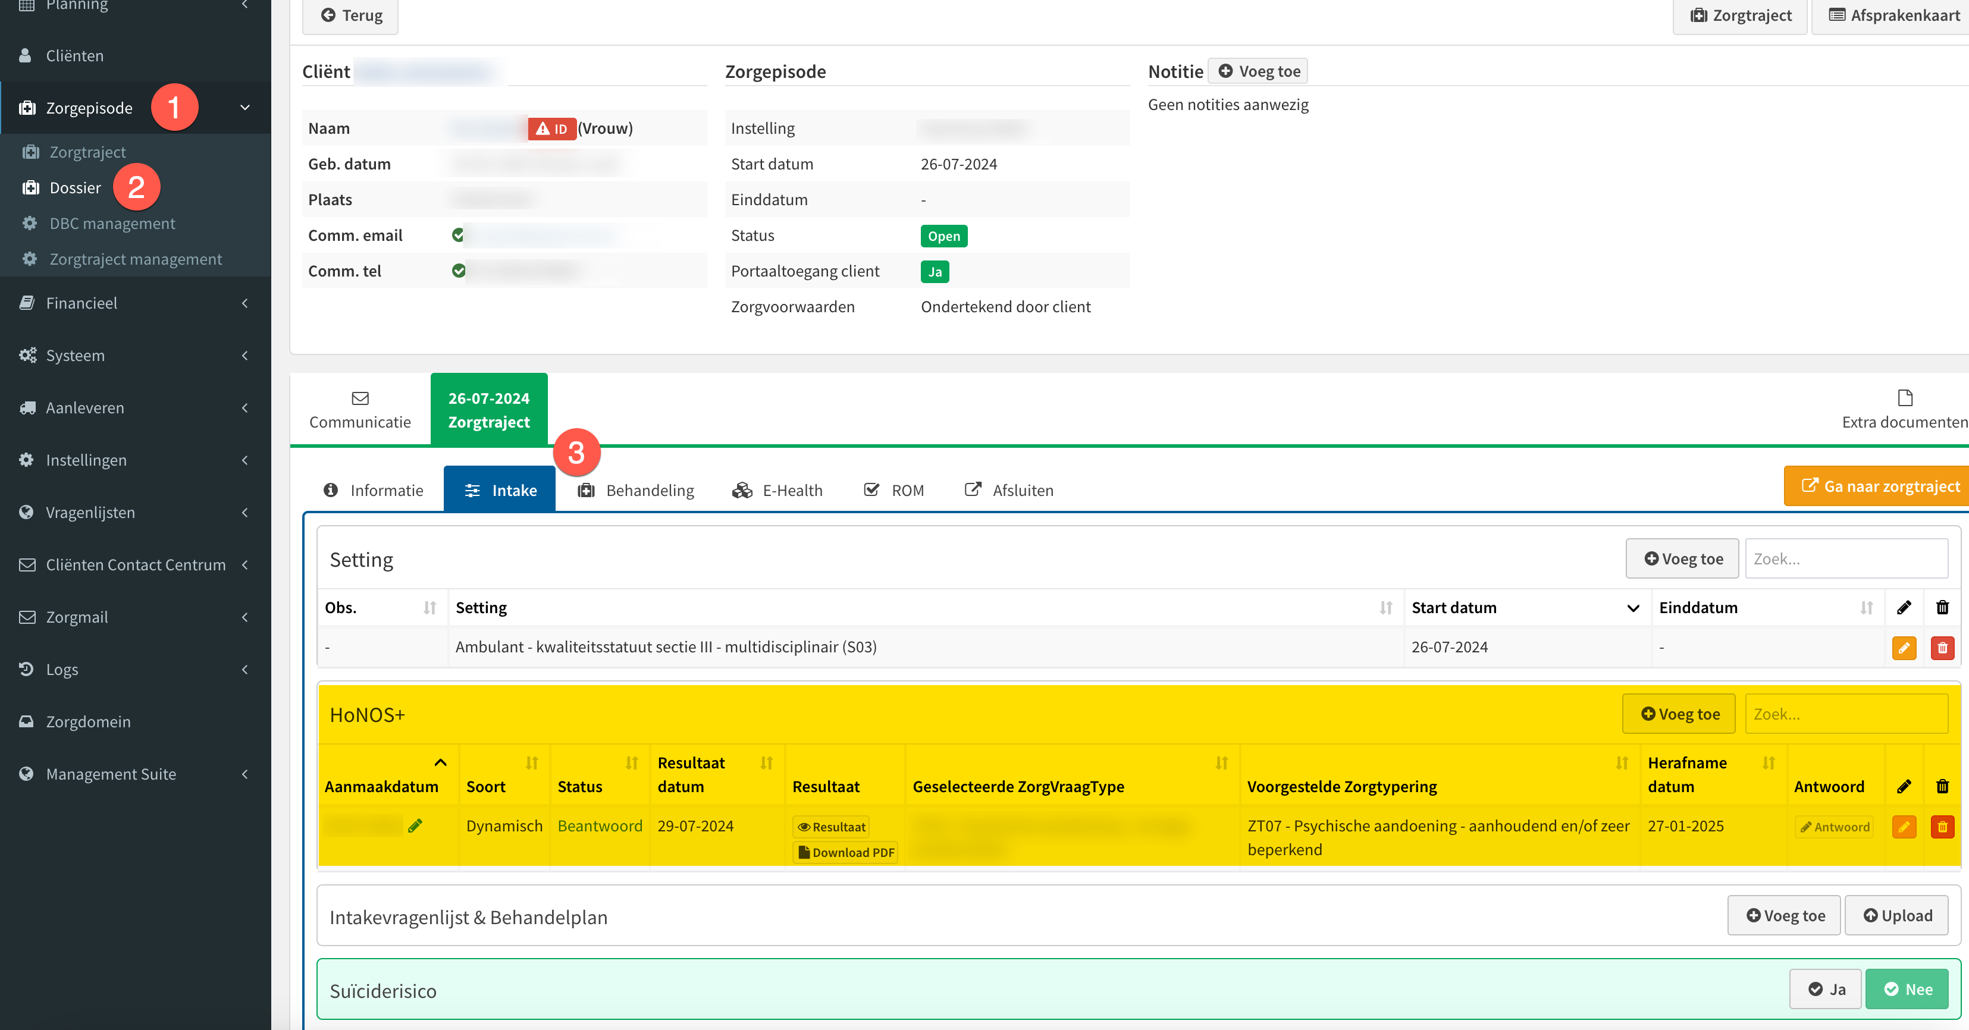
Task: Expand the Vragenlijsten sidebar menu
Action: click(x=244, y=512)
